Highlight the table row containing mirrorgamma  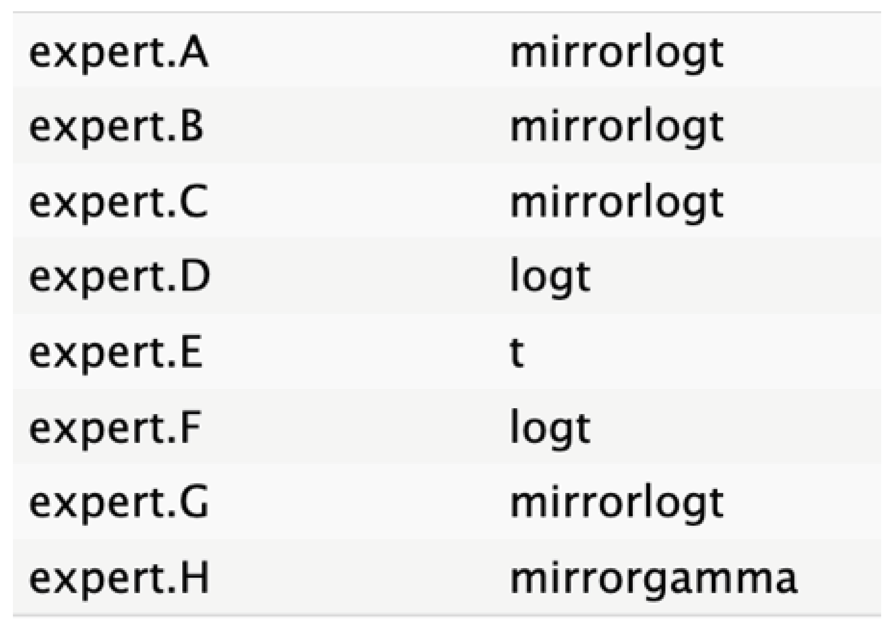coord(446,578)
